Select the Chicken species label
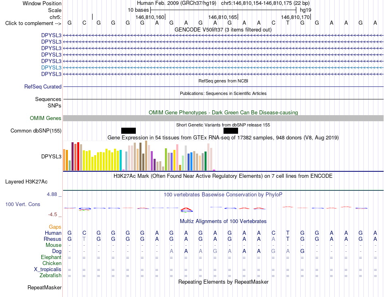The width and height of the screenshot is (384, 297). pos(52,263)
